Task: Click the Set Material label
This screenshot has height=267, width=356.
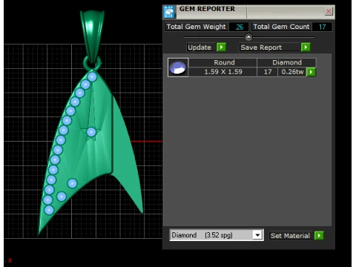Action: 290,236
